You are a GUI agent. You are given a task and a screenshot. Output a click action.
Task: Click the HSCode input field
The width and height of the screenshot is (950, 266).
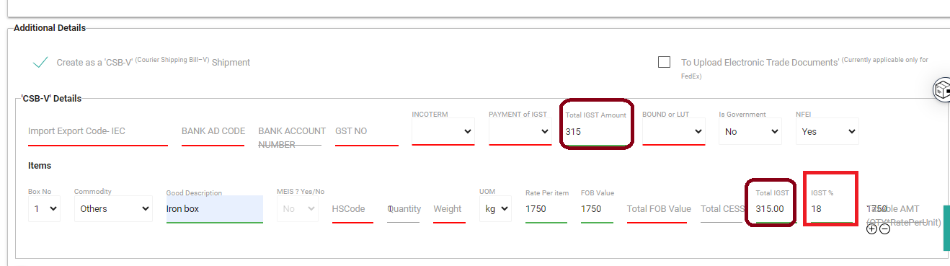point(352,209)
